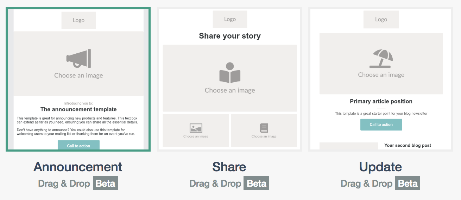The image size is (461, 200).
Task: Click the beach umbrella icon in Update template
Action: 381,59
